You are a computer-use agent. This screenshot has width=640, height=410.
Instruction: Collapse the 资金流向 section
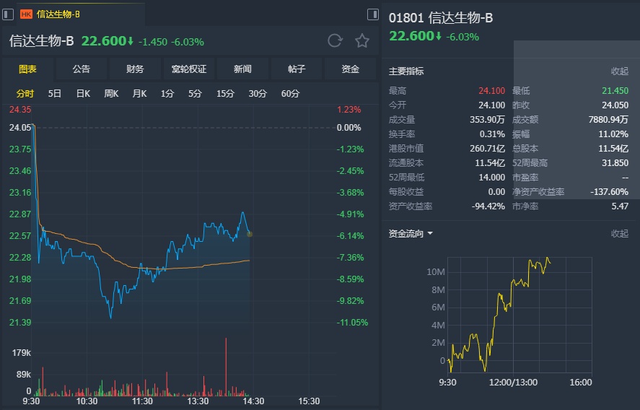(620, 234)
